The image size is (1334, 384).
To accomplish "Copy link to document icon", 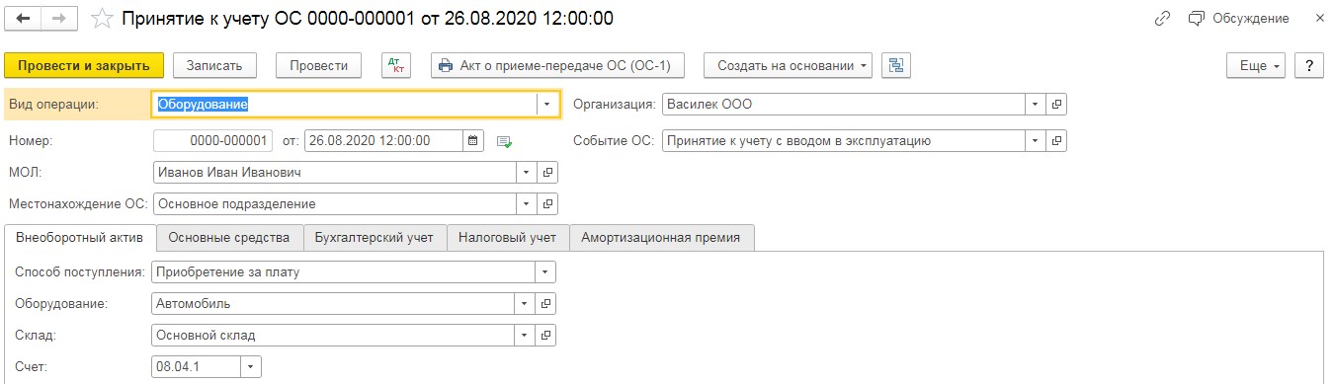I will (x=1162, y=19).
